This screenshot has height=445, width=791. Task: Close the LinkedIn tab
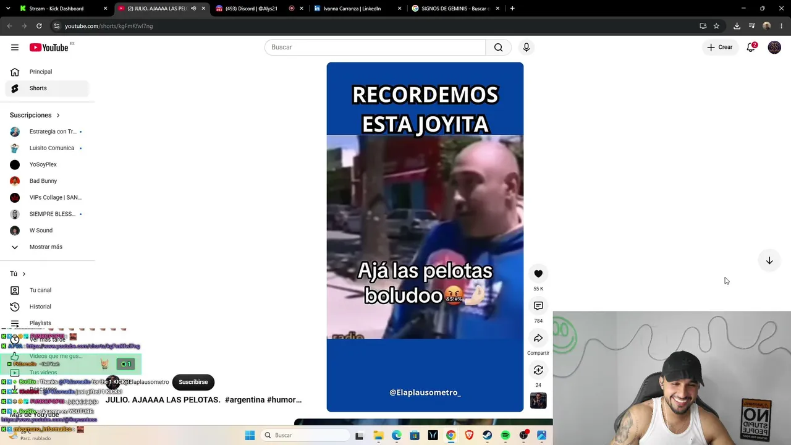pyautogui.click(x=399, y=9)
